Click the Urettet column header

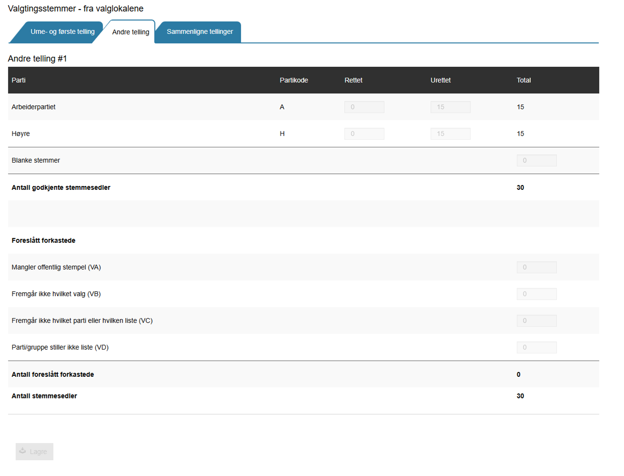pos(440,80)
